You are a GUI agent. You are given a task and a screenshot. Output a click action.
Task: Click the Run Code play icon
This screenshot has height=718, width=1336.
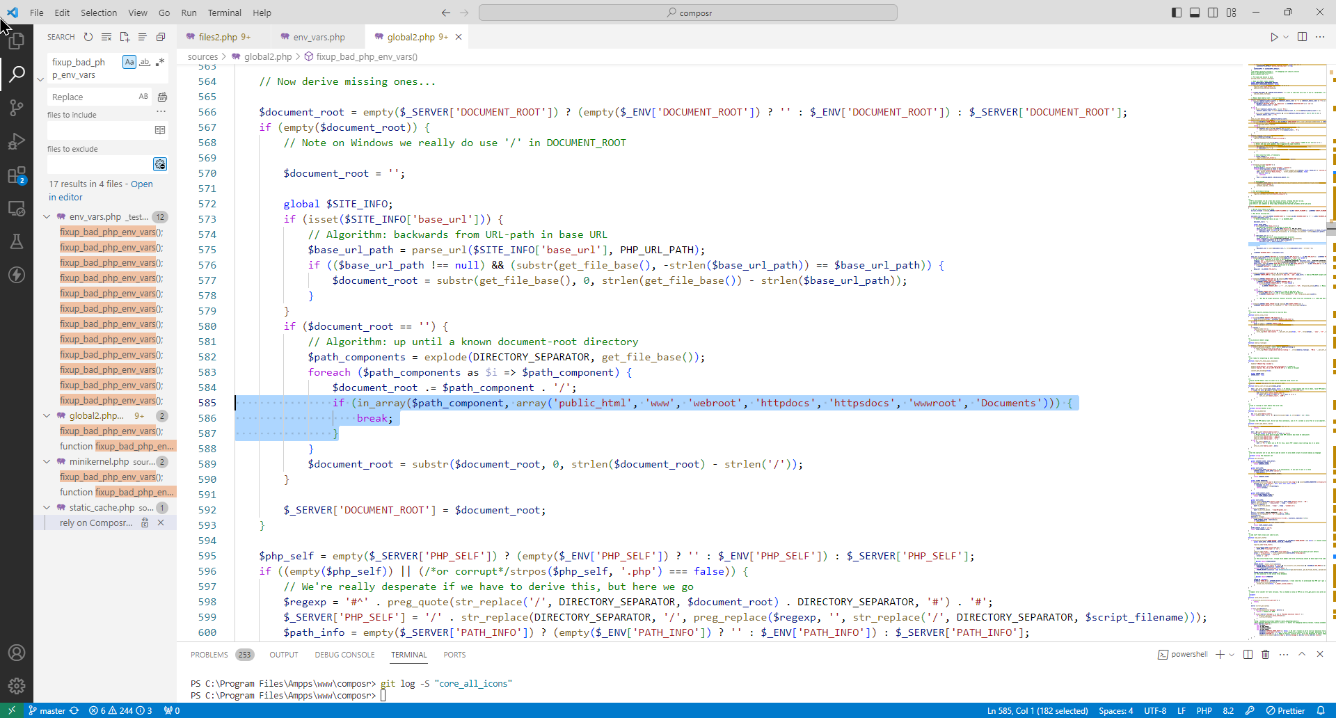[x=1274, y=37]
